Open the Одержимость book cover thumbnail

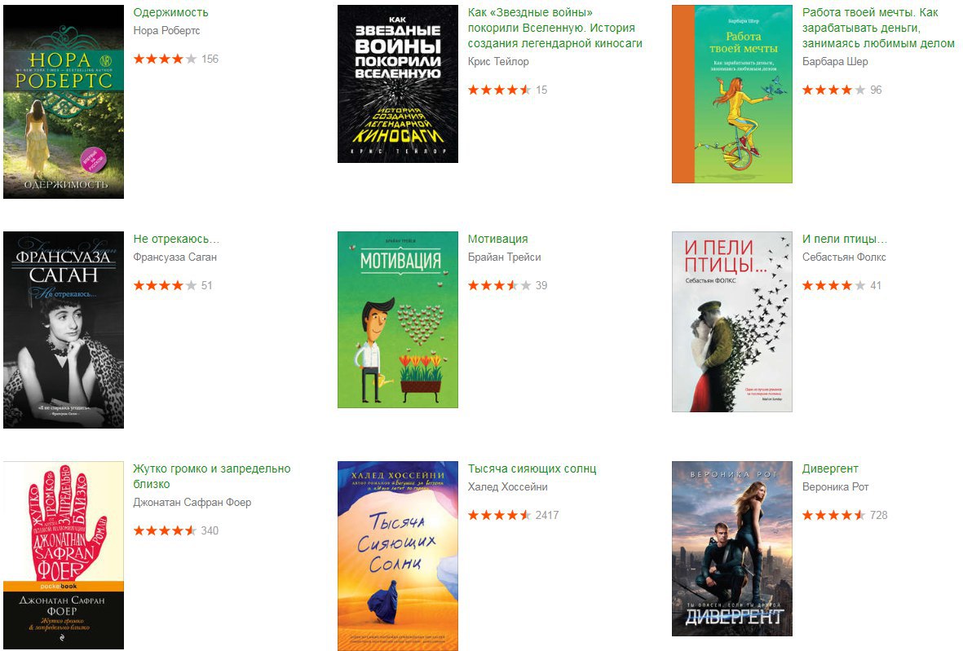(64, 102)
